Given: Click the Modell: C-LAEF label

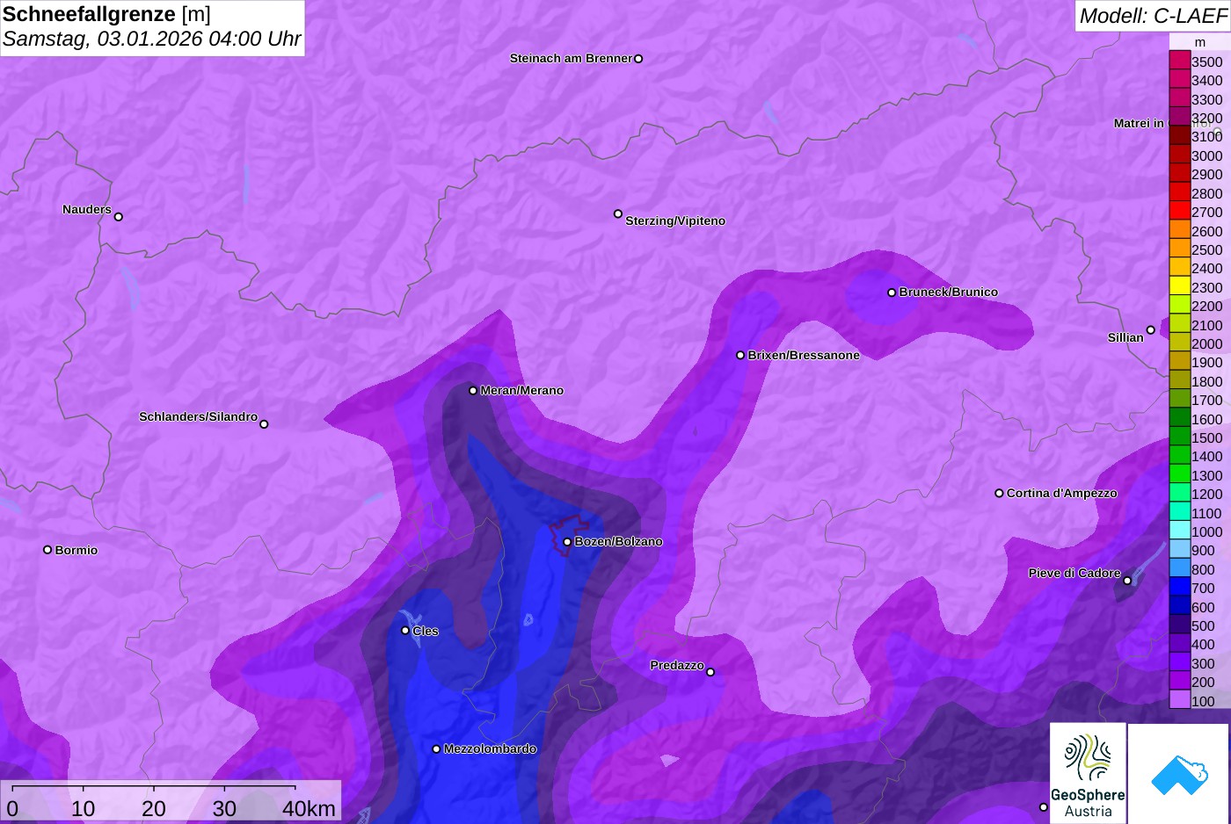Looking at the screenshot, I should (1153, 15).
